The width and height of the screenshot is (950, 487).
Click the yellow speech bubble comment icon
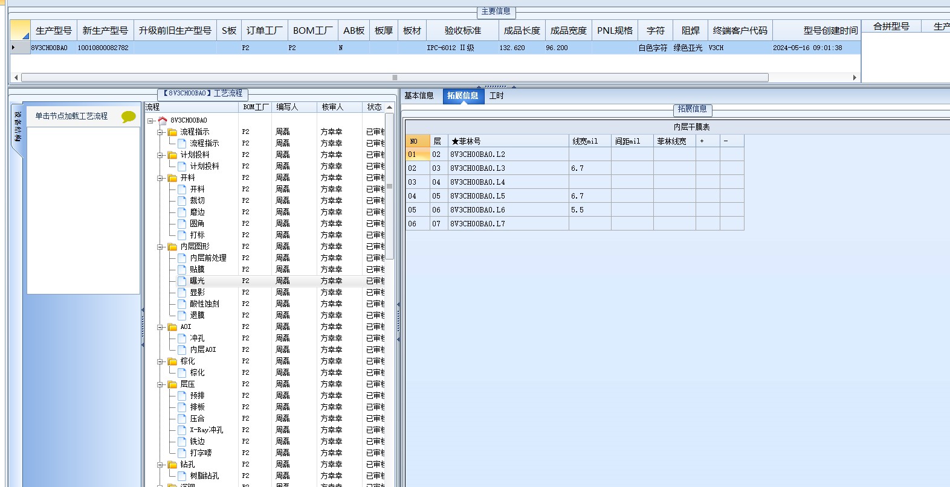(128, 116)
